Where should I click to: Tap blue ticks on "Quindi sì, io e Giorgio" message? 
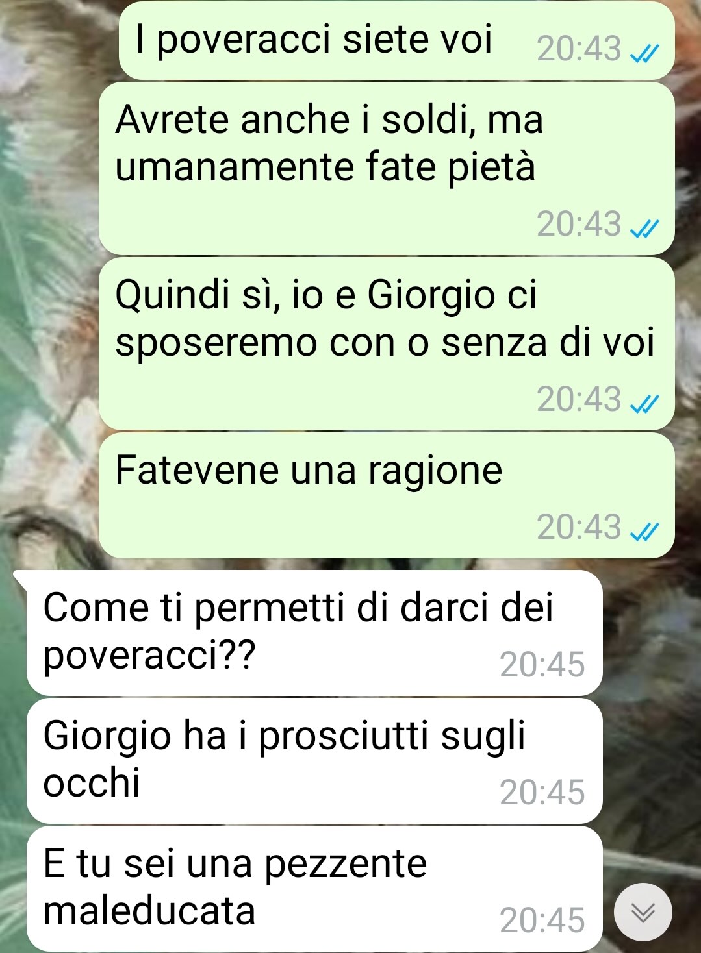(x=645, y=403)
